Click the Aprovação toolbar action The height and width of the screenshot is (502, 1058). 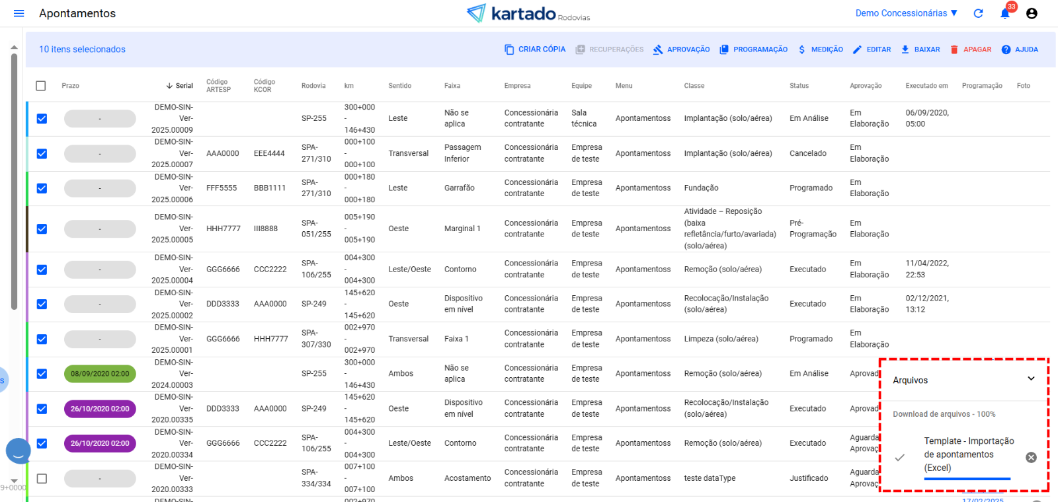(x=681, y=50)
